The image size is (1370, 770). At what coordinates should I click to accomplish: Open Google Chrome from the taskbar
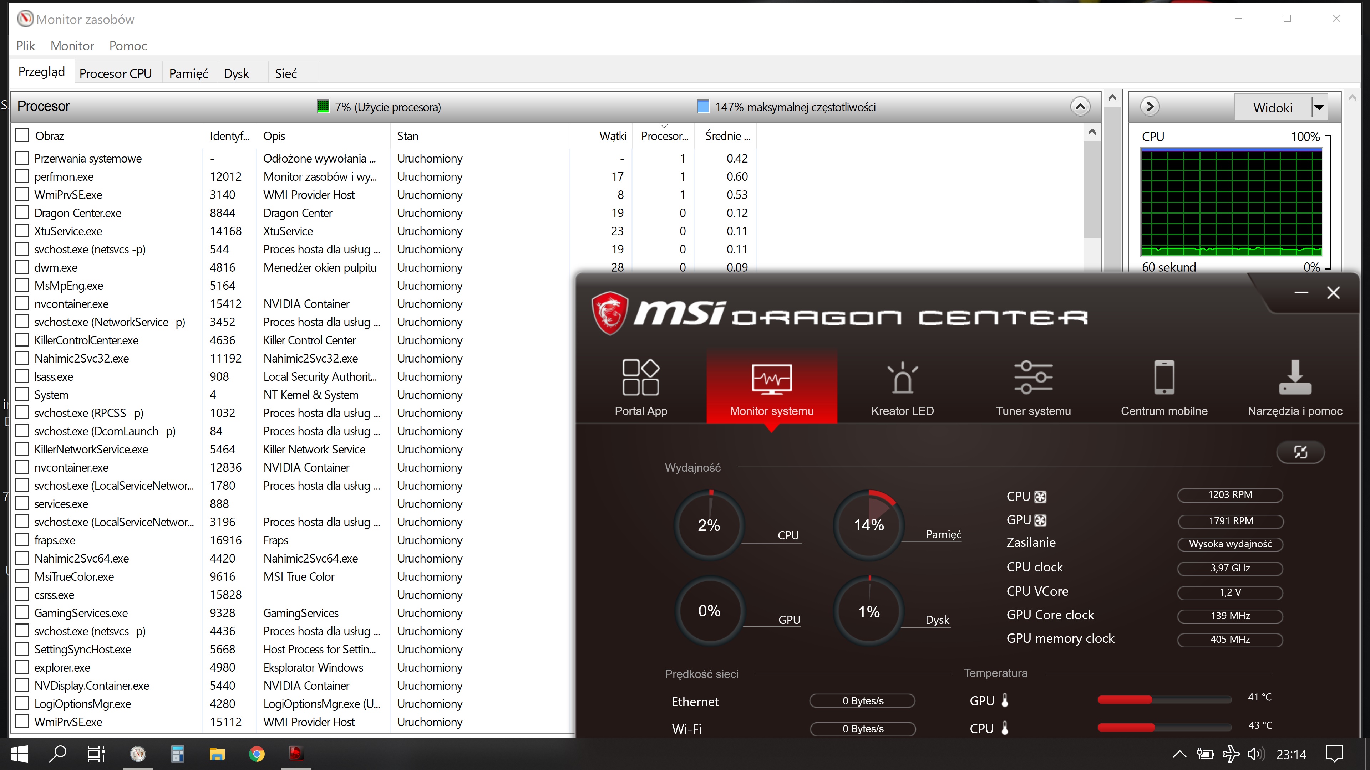click(x=257, y=754)
